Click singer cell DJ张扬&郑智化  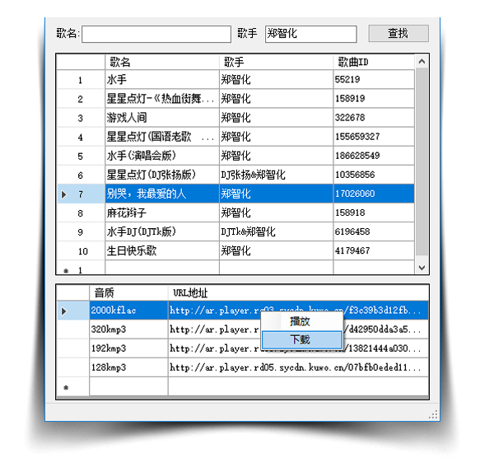276,175
